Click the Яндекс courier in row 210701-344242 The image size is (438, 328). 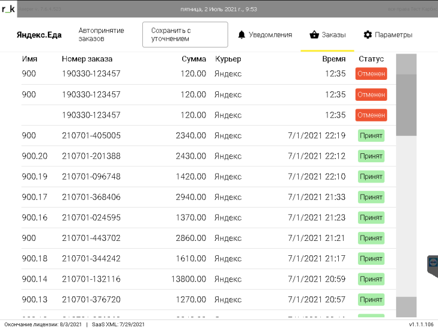click(x=228, y=259)
